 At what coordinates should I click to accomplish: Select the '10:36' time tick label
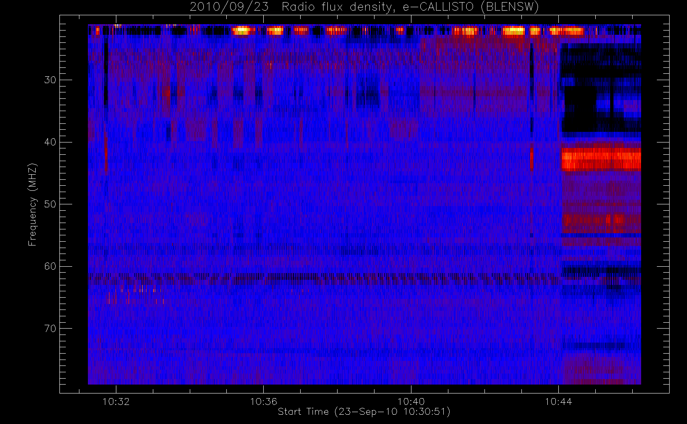[263, 402]
